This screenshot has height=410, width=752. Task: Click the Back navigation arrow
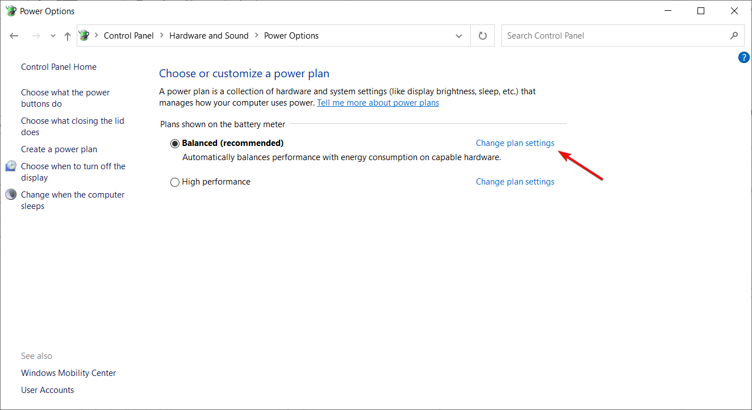click(14, 36)
